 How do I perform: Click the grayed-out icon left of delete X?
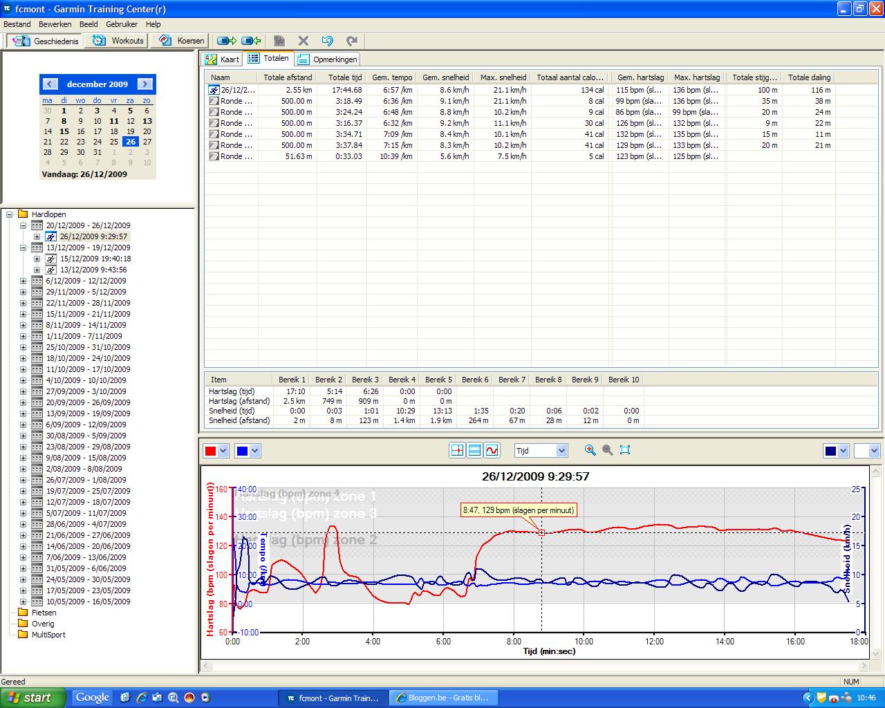[x=279, y=41]
